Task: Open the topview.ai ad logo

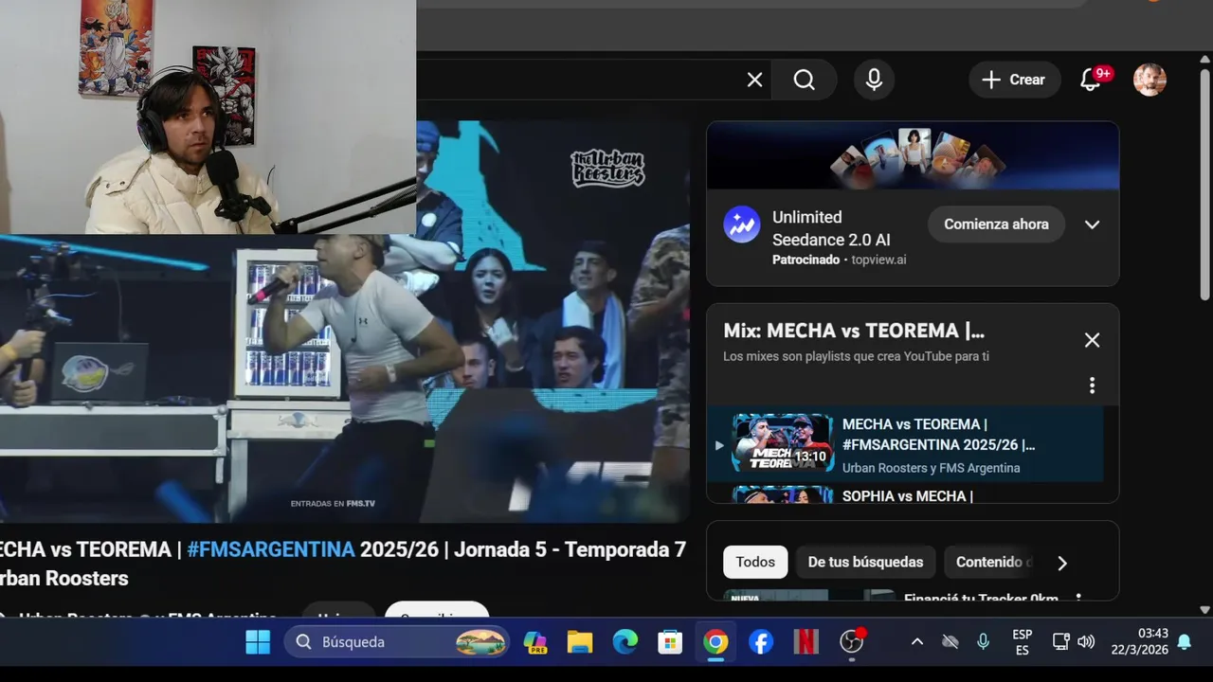Action: [x=742, y=224]
